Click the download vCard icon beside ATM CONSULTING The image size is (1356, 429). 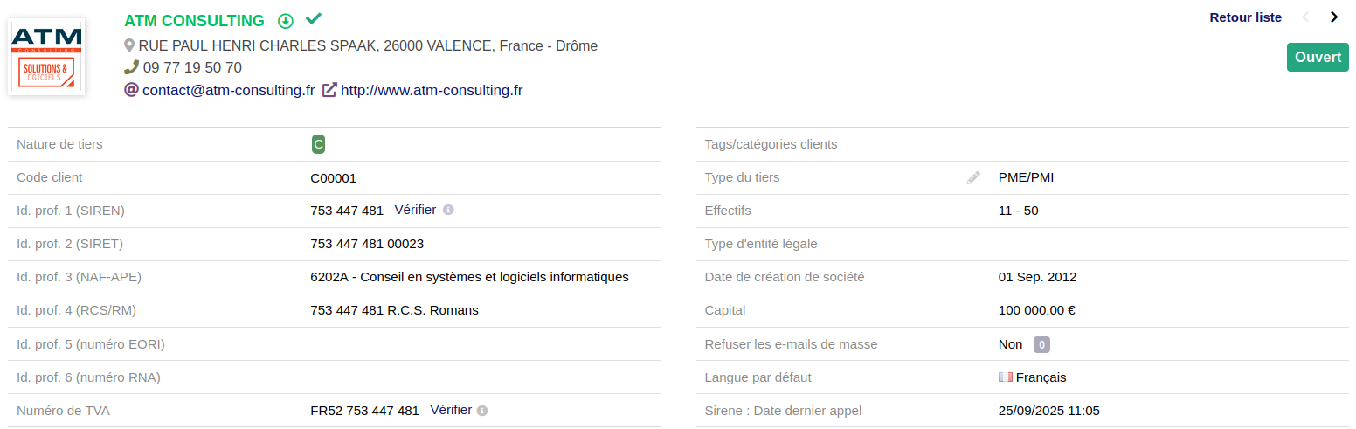pyautogui.click(x=285, y=21)
